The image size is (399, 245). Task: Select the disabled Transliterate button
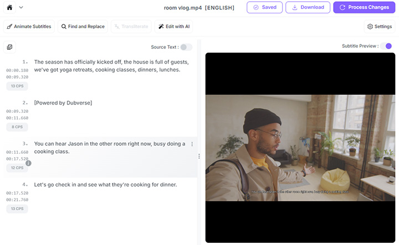[131, 27]
